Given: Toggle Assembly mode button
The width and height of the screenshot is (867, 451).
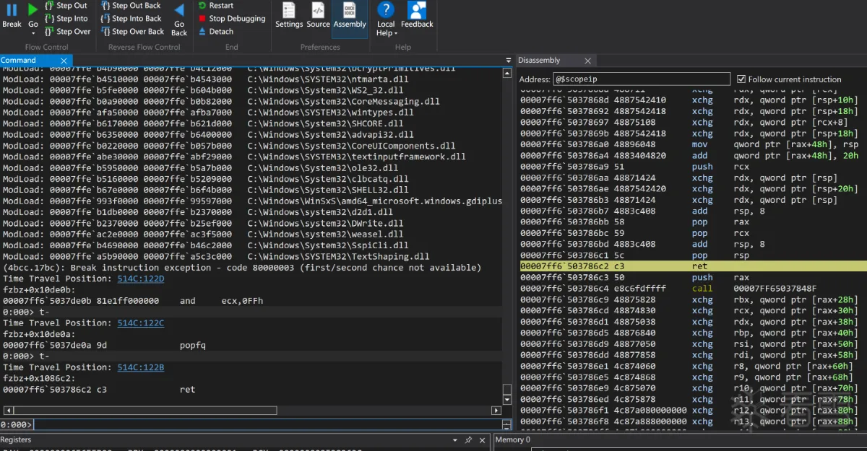Looking at the screenshot, I should point(350,15).
